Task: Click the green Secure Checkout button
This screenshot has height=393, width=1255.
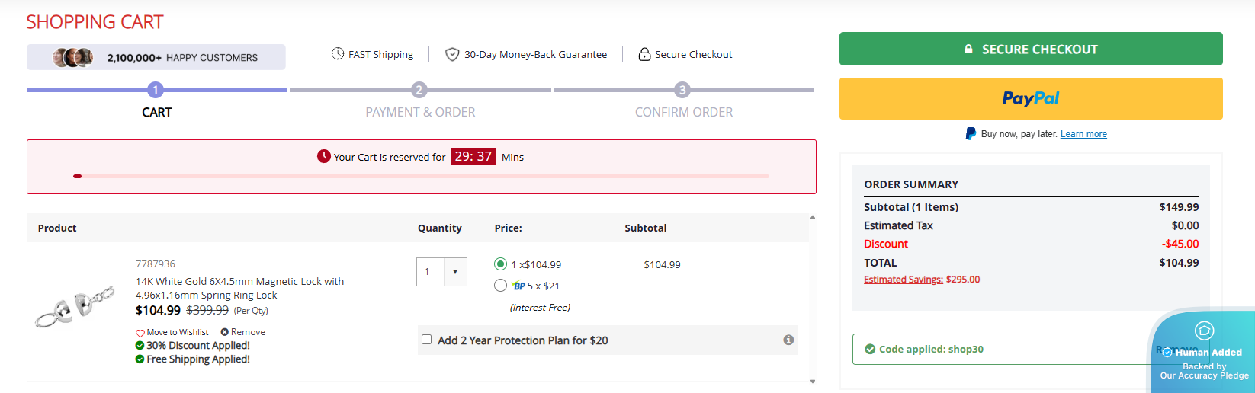Action: [x=1030, y=49]
